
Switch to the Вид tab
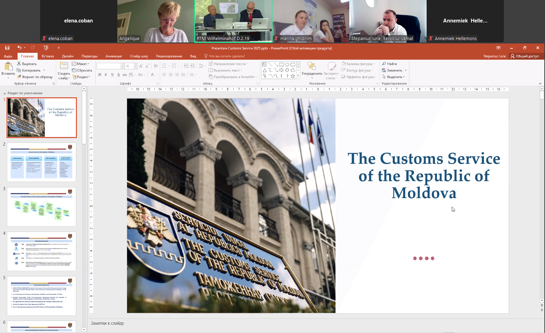point(193,56)
